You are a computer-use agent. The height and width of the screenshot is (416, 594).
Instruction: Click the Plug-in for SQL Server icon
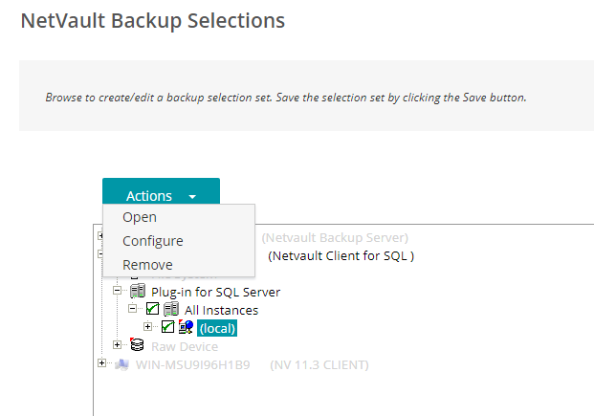[x=138, y=291]
